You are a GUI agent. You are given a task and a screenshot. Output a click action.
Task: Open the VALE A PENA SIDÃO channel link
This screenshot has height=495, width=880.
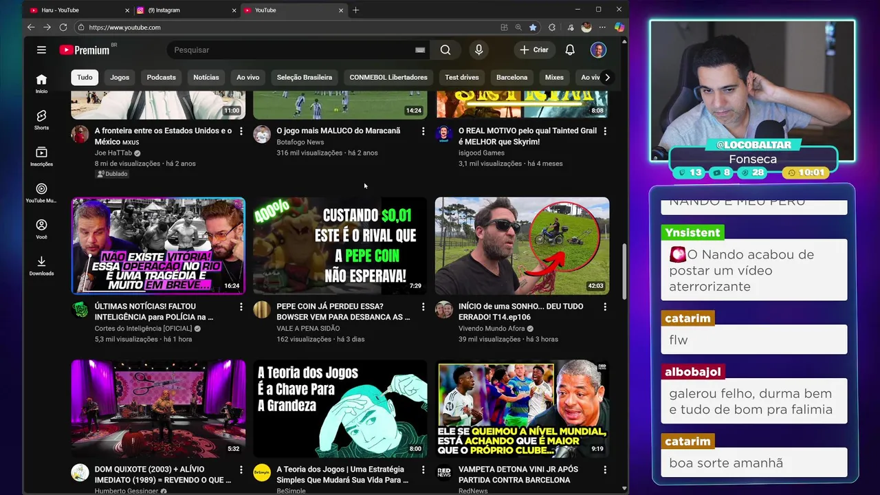pos(308,329)
